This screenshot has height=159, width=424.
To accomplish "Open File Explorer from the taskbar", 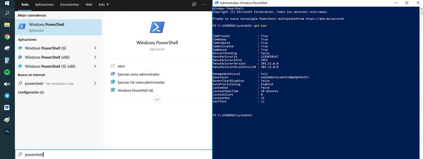I will coord(7,25).
